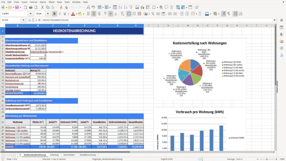Click the formula input line
This screenshot has height=161, width=286.
point(157,20)
